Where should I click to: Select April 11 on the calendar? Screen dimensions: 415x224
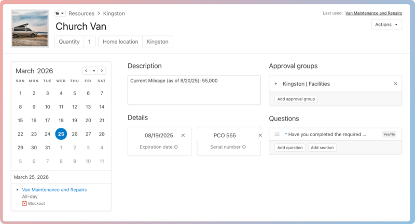(x=102, y=161)
